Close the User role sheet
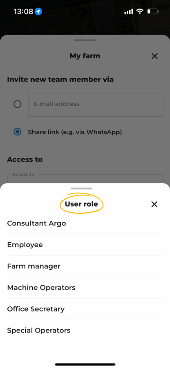Screen dimensions: 170x369 [x=154, y=204]
